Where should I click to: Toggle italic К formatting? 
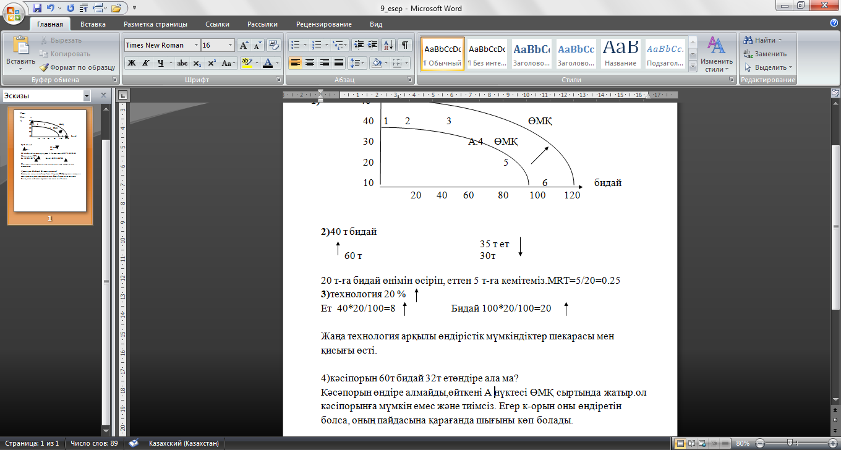(146, 63)
